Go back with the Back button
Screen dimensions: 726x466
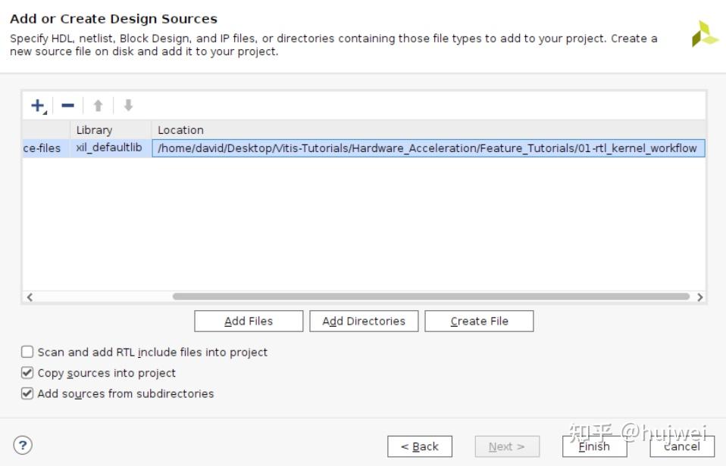[x=419, y=446]
